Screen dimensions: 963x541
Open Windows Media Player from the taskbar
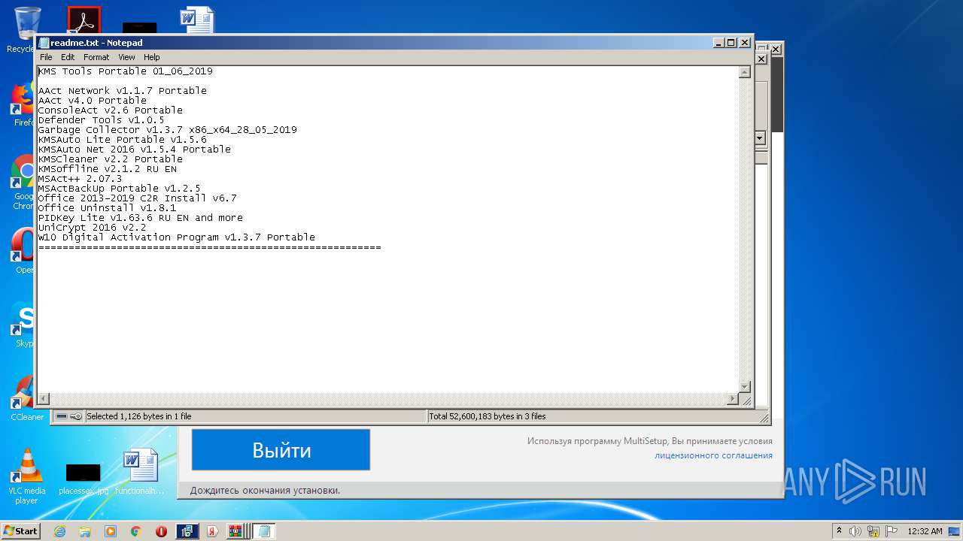(x=111, y=531)
